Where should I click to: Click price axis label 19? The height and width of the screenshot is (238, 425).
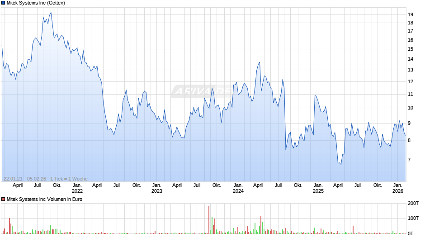[x=411, y=14]
